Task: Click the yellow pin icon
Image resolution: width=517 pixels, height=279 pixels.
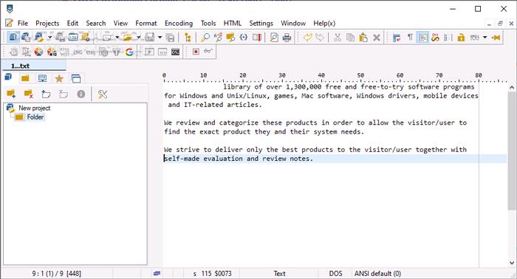Action: coord(496,37)
